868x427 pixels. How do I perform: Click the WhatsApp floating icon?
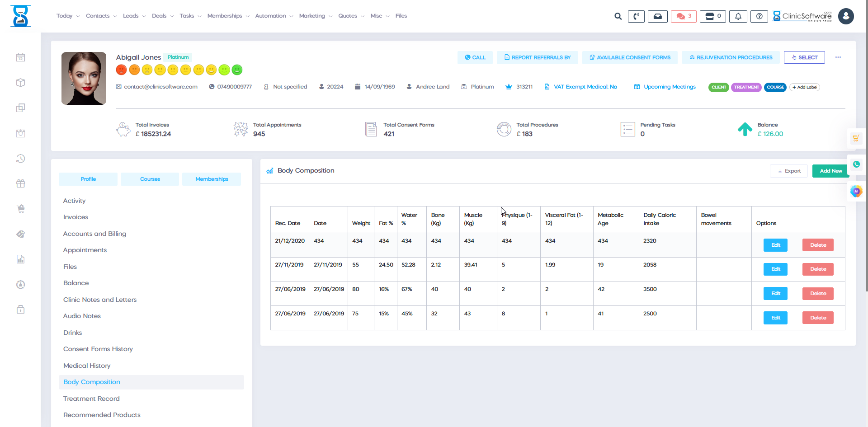tap(856, 164)
